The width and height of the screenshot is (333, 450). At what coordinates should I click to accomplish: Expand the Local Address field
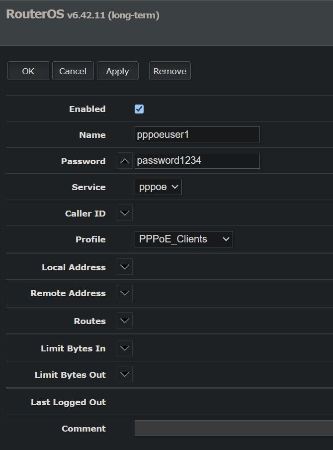coord(125,267)
